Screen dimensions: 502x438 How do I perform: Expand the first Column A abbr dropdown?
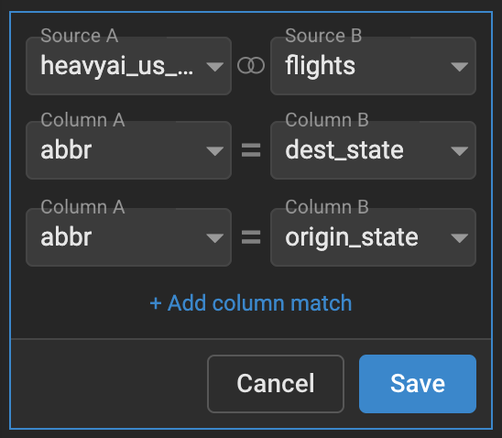point(128,150)
